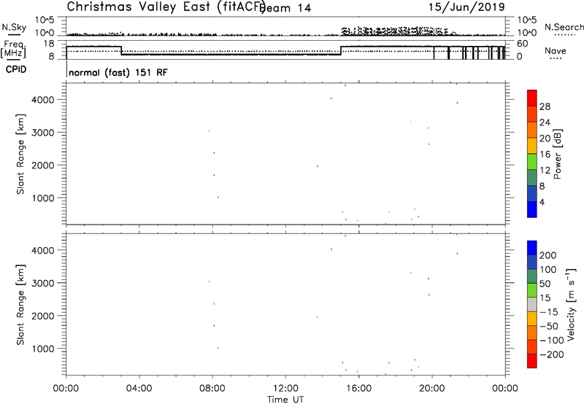
Task: Click the '-100' label on the Velocity color bar
Action: pos(552,341)
